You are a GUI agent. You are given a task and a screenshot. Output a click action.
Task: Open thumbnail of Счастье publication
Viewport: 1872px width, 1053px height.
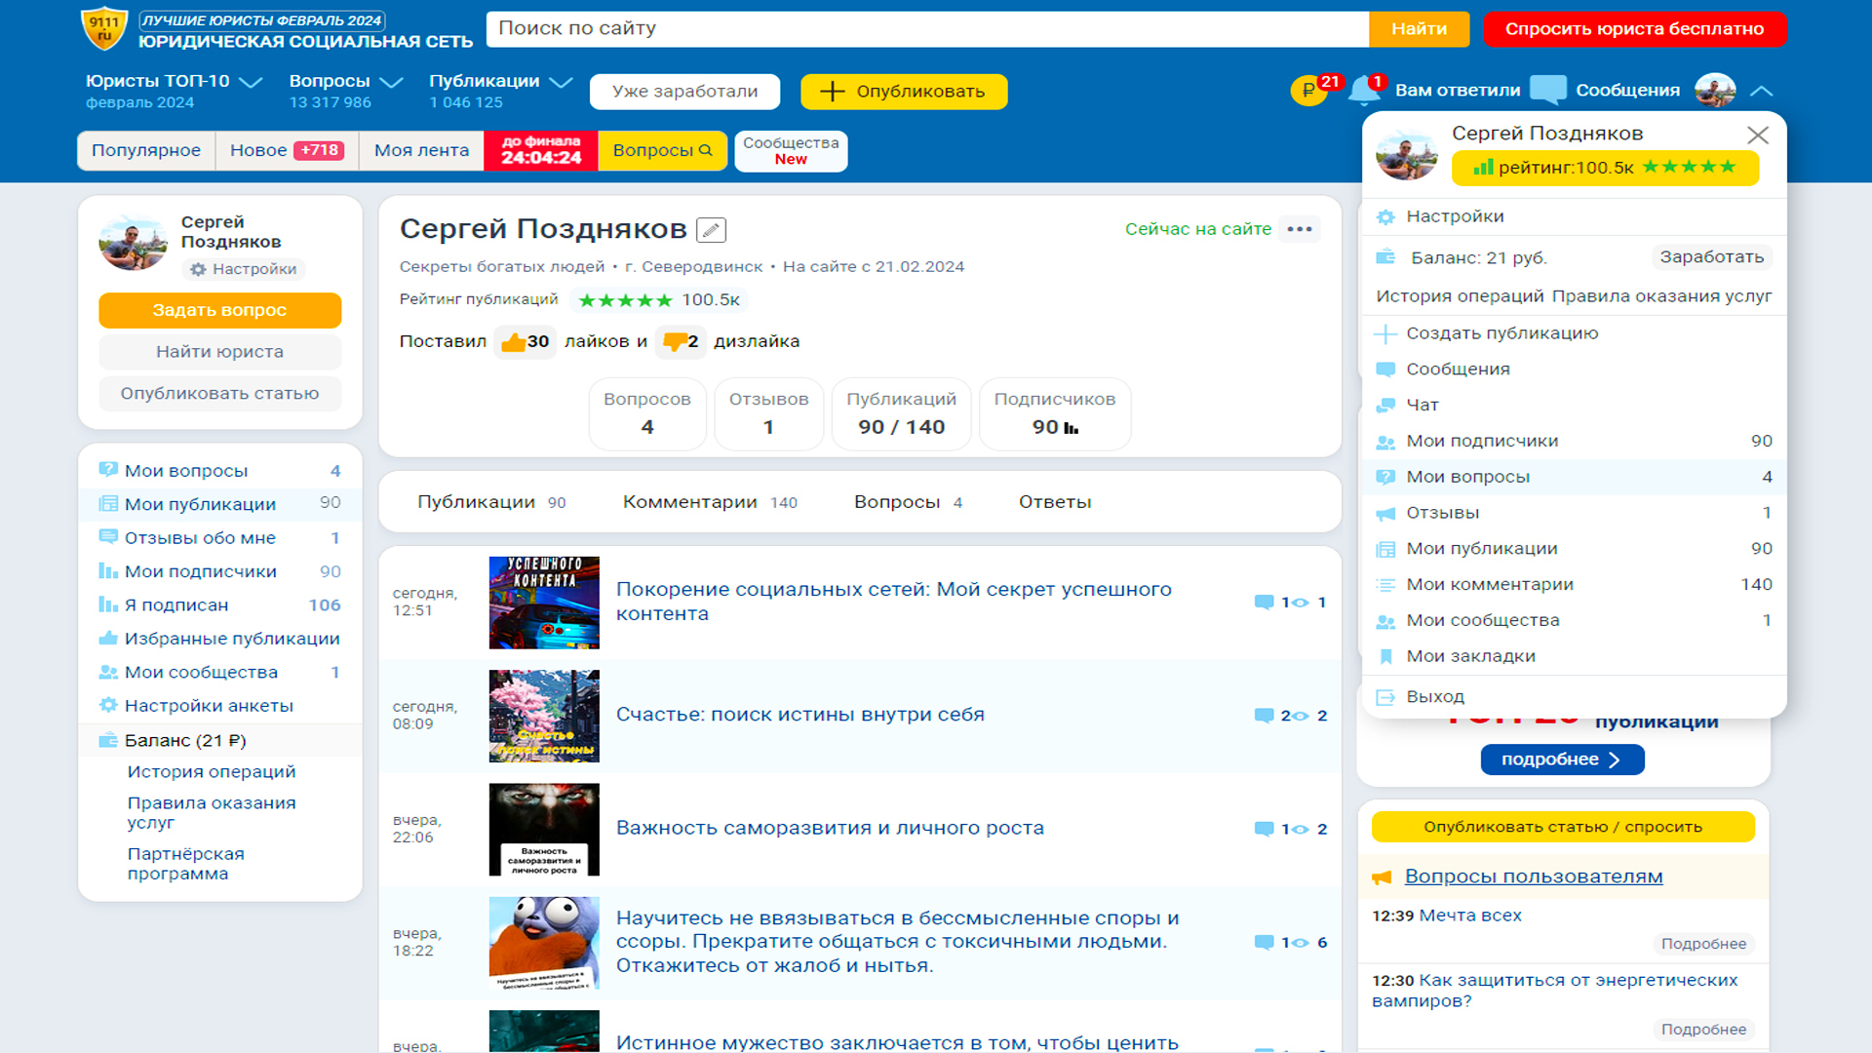pos(544,716)
